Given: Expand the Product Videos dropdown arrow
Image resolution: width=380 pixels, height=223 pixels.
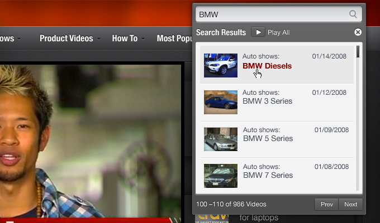Looking at the screenshot, I should click(99, 38).
